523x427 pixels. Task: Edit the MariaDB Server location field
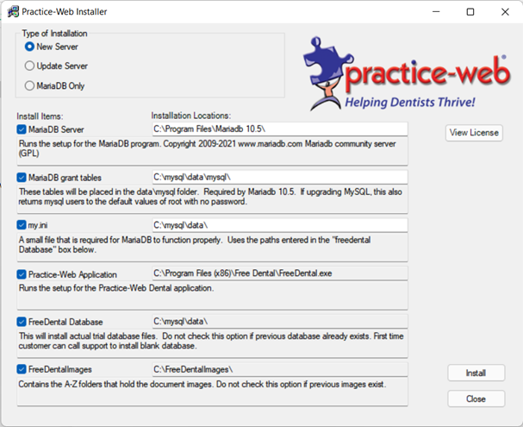[279, 129]
